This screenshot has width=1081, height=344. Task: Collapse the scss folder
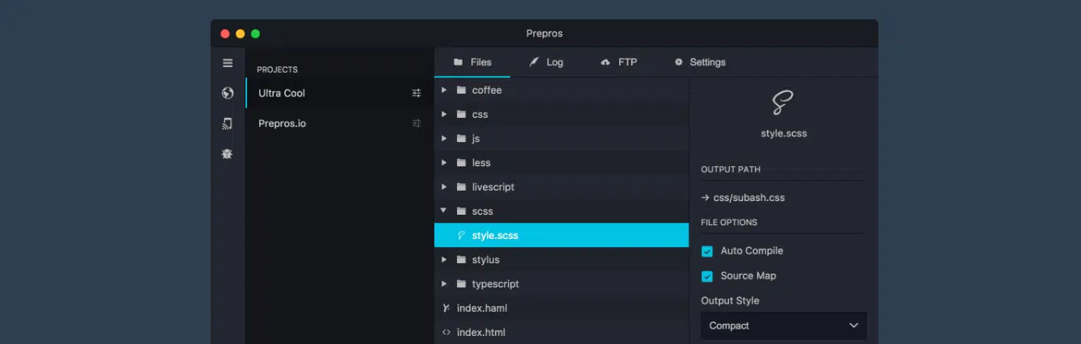[x=444, y=212]
